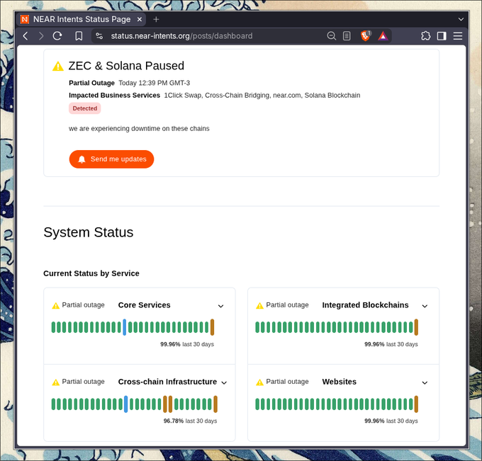Click Cross-chain Infrastructure partial outage warning icon
Image resolution: width=482 pixels, height=461 pixels.
pos(55,382)
